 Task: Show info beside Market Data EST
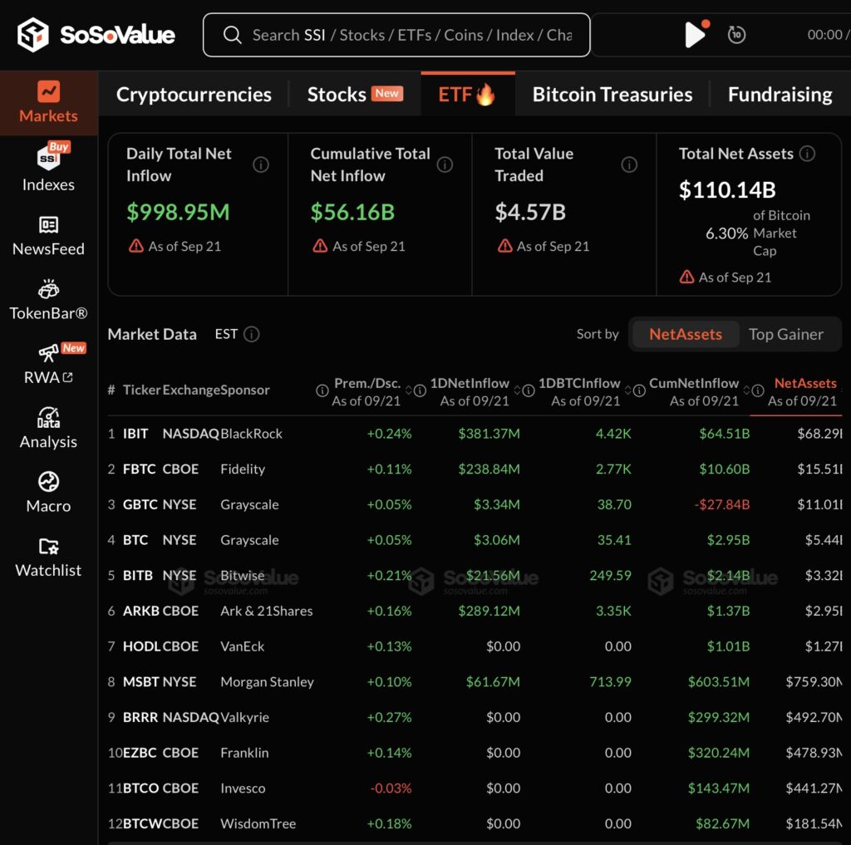(x=251, y=334)
